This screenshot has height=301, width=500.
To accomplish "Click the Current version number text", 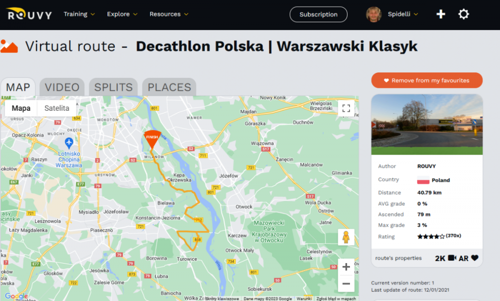I will [x=402, y=283].
